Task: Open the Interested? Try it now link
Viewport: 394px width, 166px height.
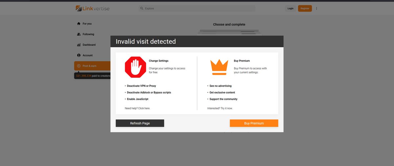Action: [220, 108]
